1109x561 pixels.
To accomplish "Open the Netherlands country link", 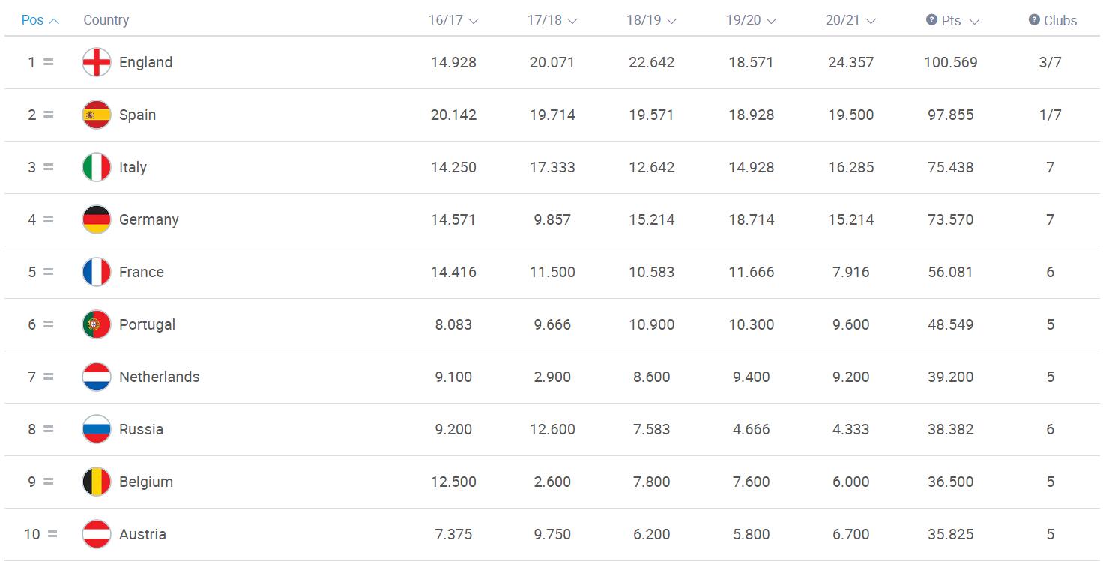I will (160, 377).
